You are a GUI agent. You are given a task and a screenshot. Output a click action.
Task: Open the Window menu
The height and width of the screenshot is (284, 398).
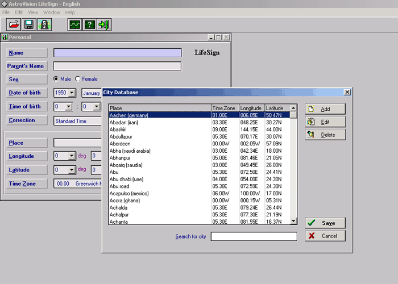[52, 12]
